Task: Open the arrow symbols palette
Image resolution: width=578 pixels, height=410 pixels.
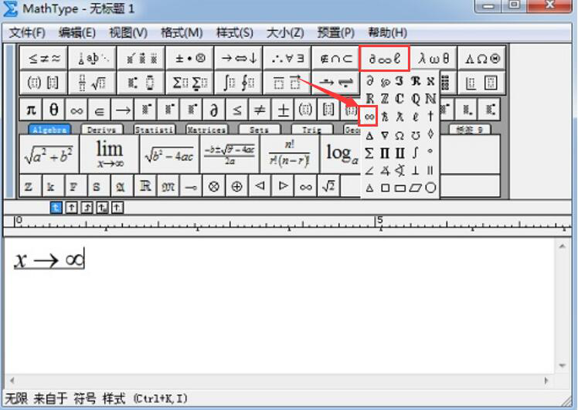Action: (x=238, y=58)
